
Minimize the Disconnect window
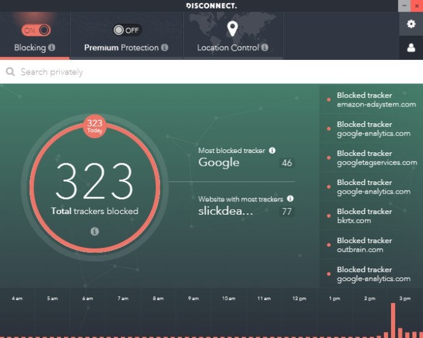(404, 5)
